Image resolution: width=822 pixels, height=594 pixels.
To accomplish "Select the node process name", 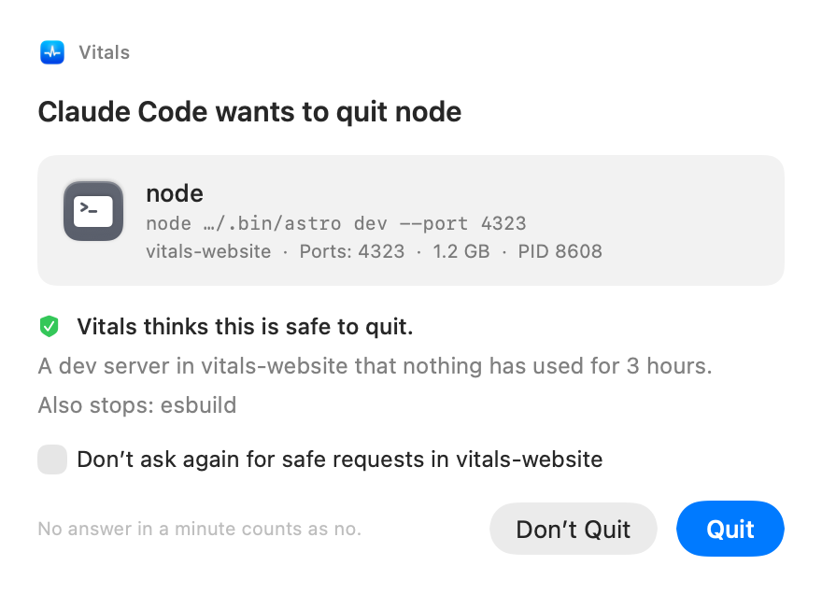I will [175, 193].
